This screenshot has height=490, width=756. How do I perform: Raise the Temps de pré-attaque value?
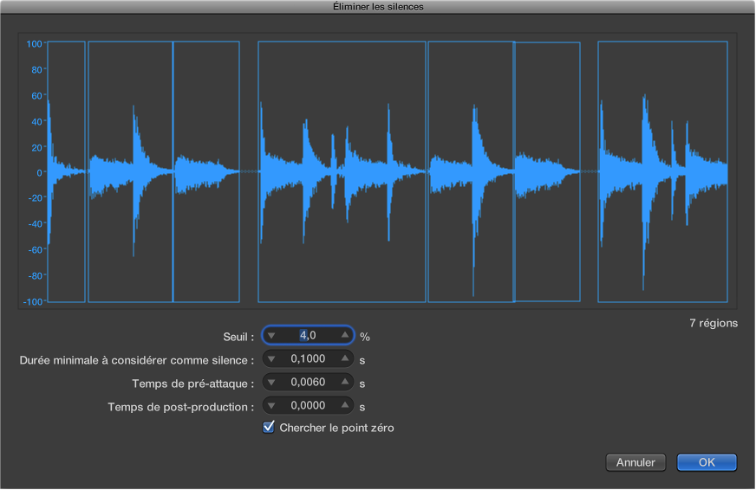(345, 383)
